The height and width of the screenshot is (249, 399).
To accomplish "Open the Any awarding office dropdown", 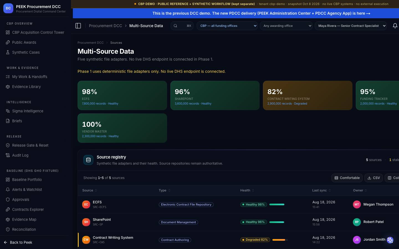I will pos(286,26).
